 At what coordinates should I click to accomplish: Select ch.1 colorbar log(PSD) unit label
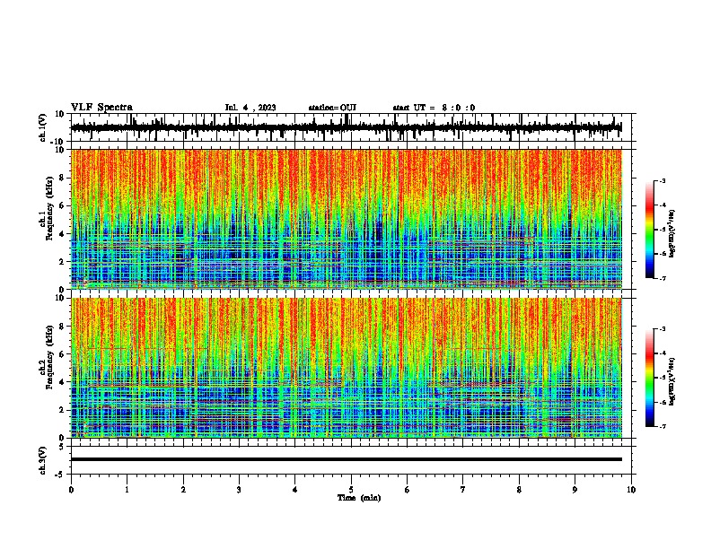pos(671,234)
